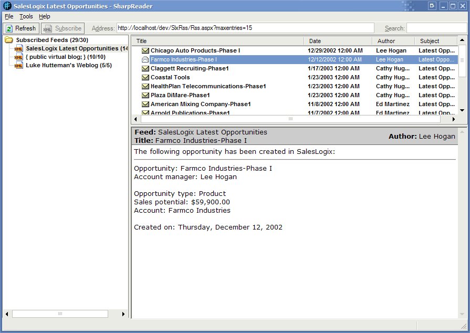
Task: Select the { public virtual blog; } feed
Action: [x=66, y=57]
